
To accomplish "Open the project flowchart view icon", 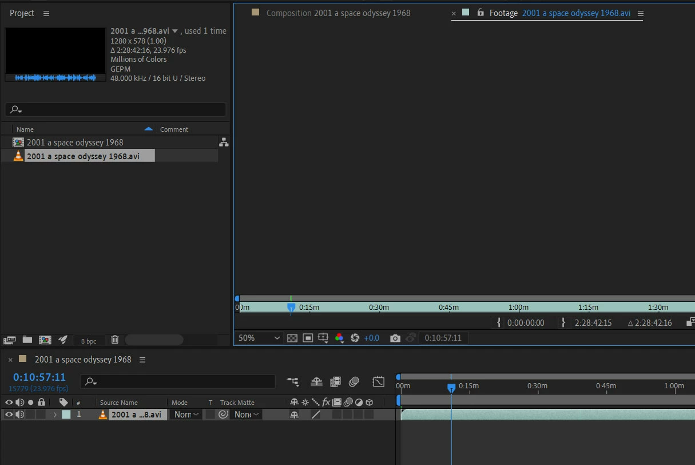I will tap(224, 142).
